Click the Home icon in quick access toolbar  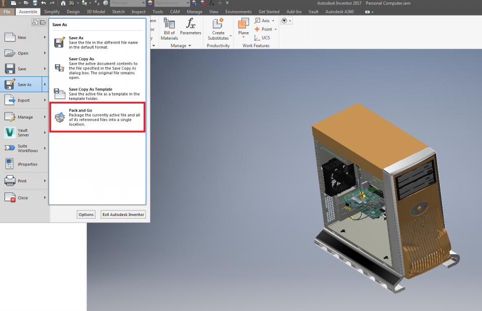coord(63,3)
